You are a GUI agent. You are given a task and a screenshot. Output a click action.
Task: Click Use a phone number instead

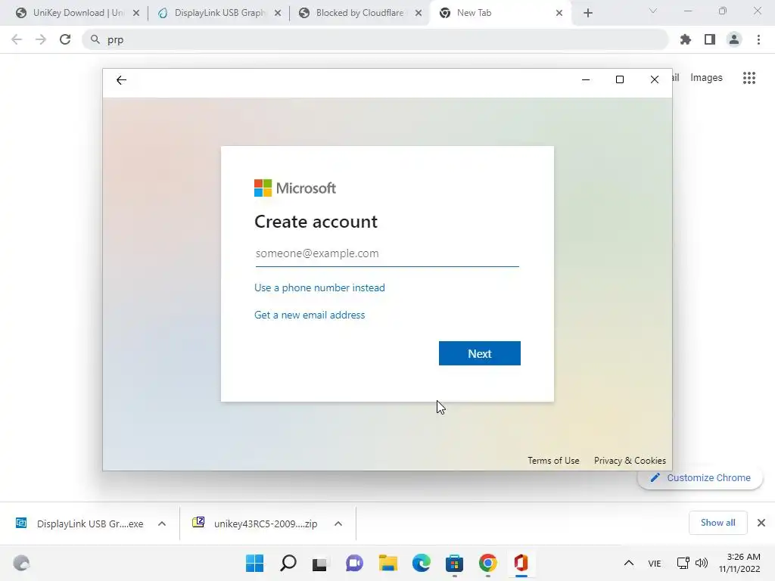click(319, 287)
